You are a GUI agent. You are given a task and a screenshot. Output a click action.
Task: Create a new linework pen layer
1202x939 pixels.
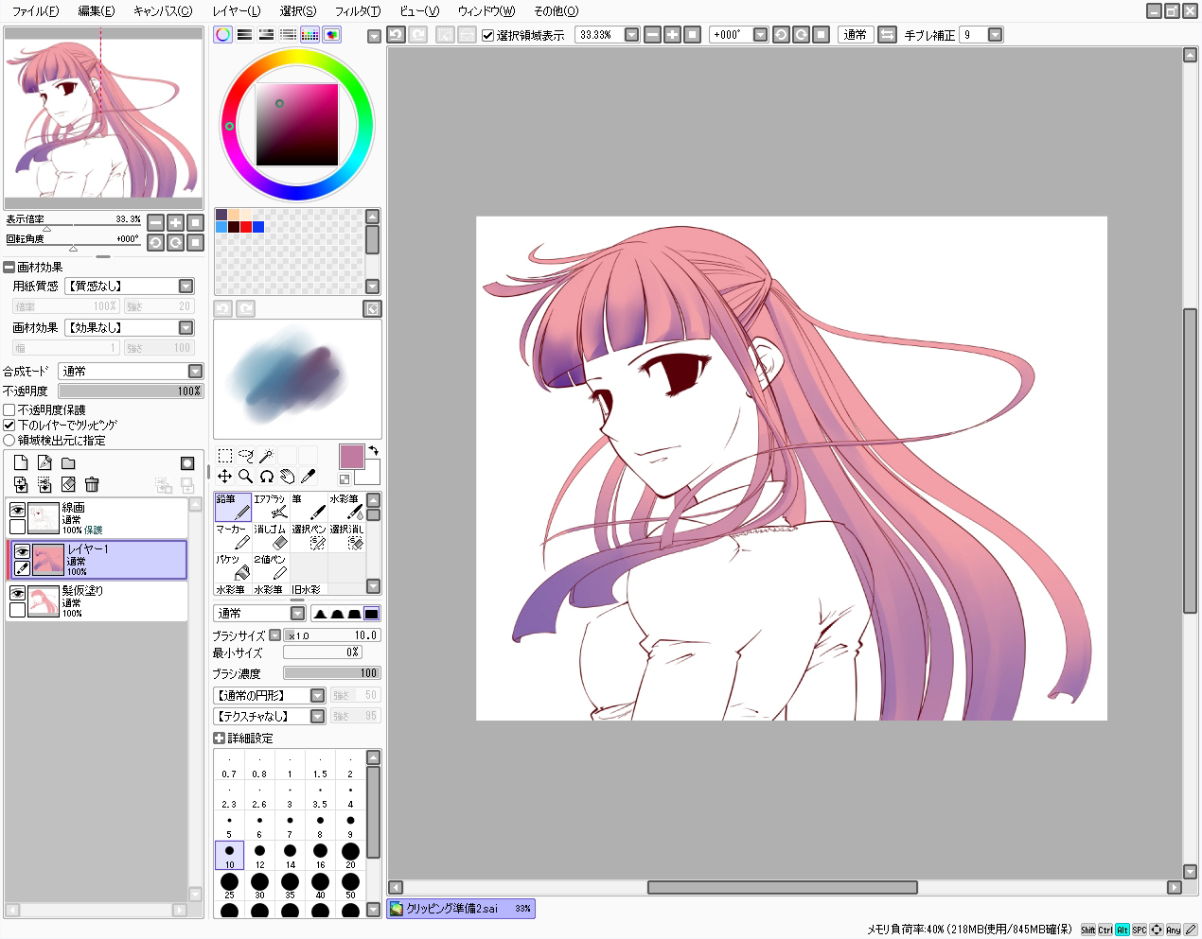pyautogui.click(x=44, y=462)
